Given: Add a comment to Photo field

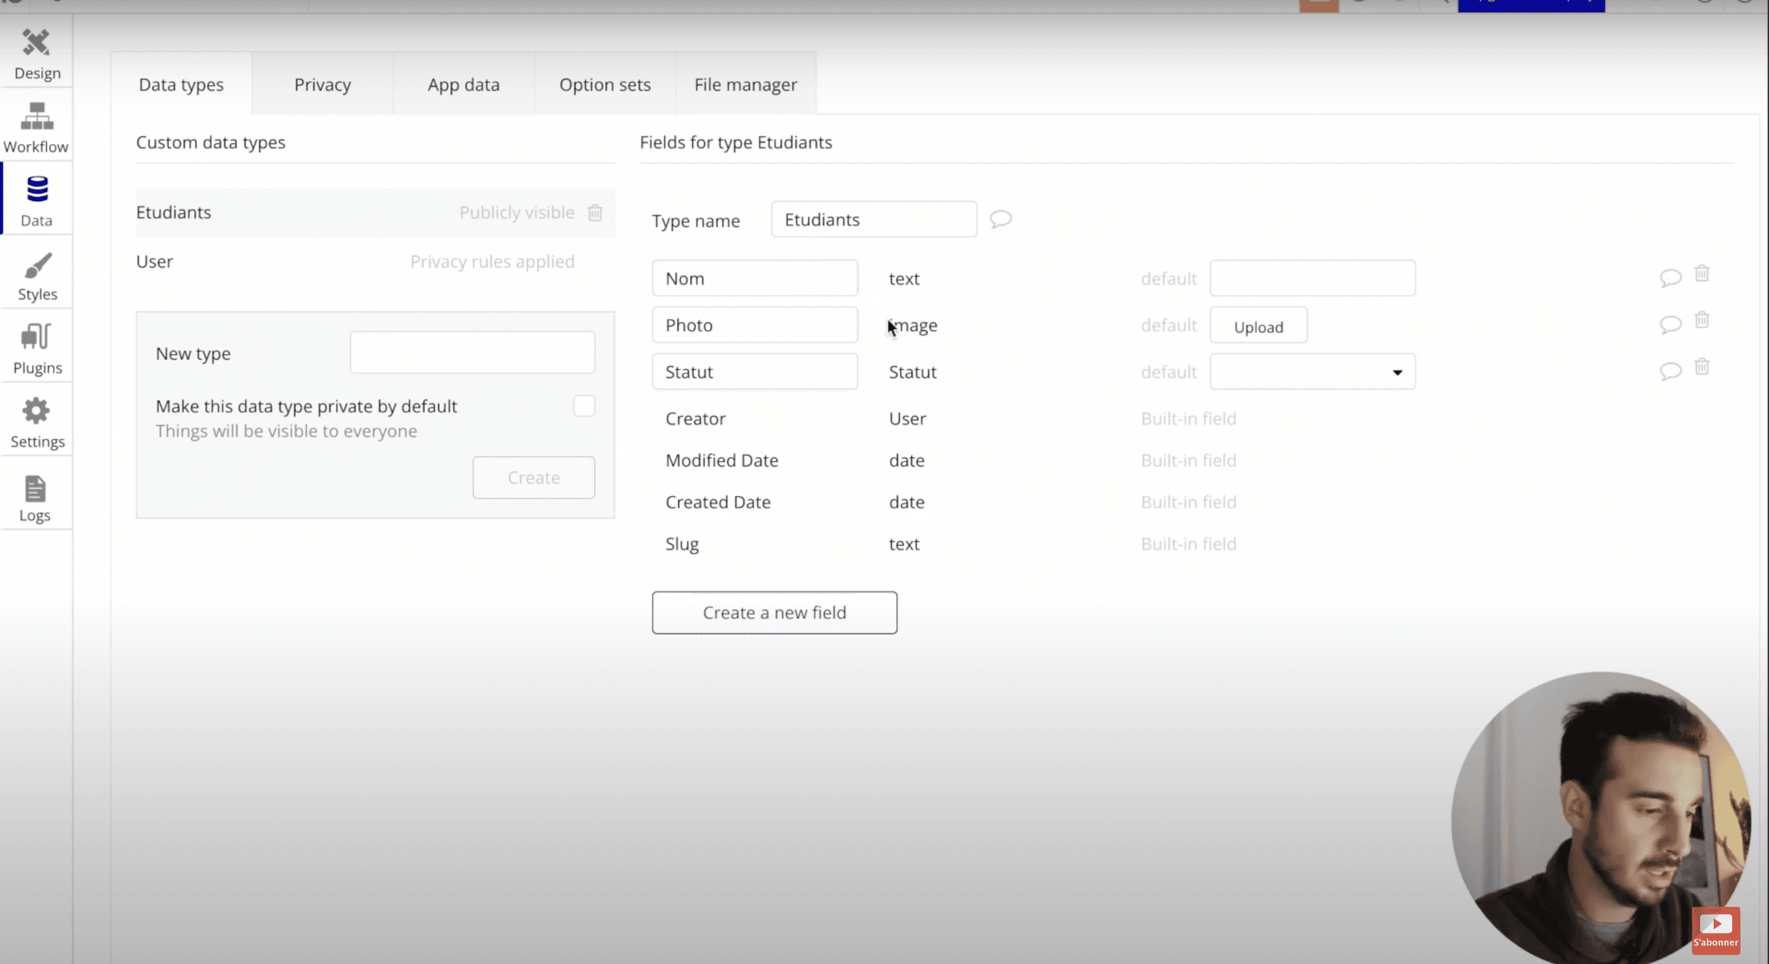Looking at the screenshot, I should (x=1670, y=324).
